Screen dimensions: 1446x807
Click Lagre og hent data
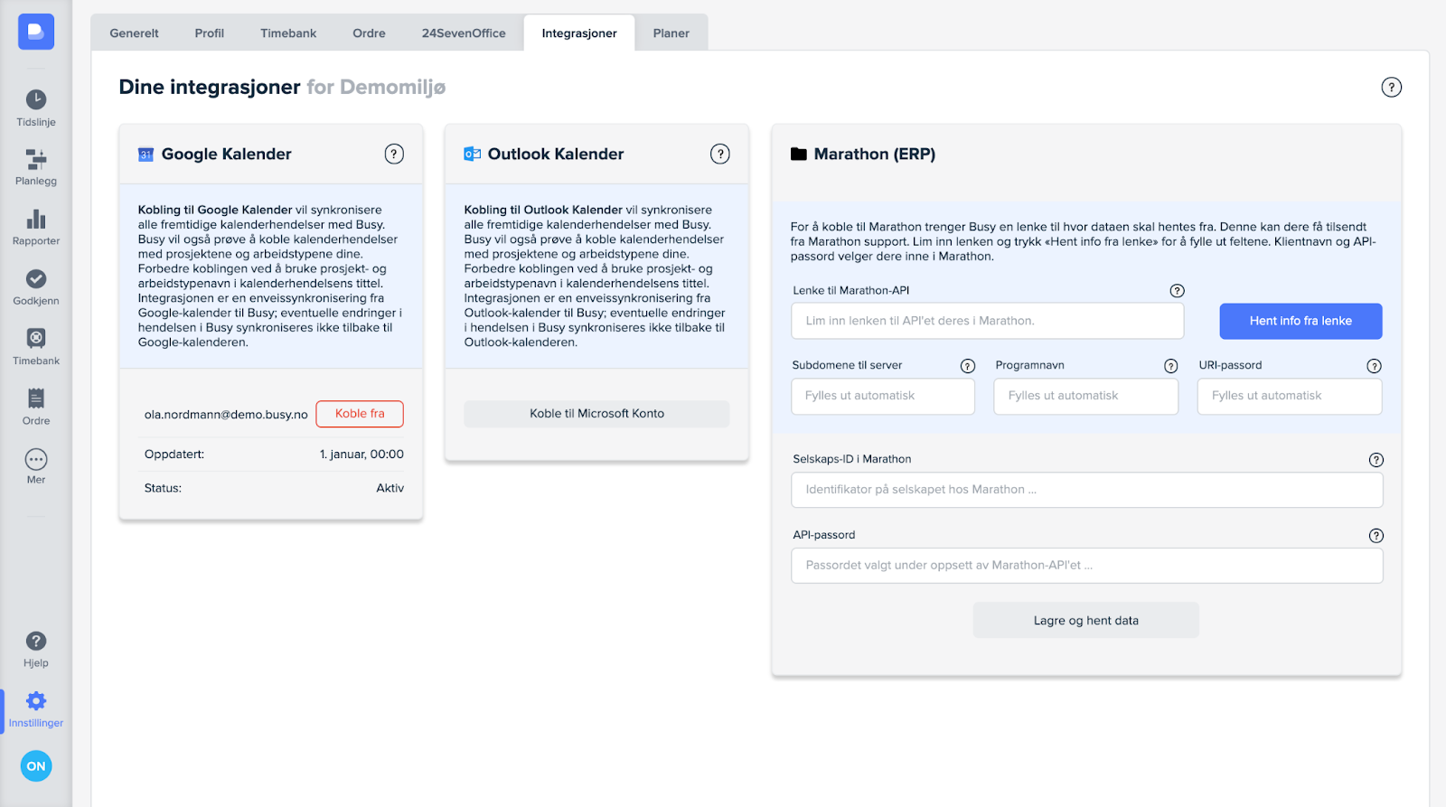click(x=1085, y=621)
